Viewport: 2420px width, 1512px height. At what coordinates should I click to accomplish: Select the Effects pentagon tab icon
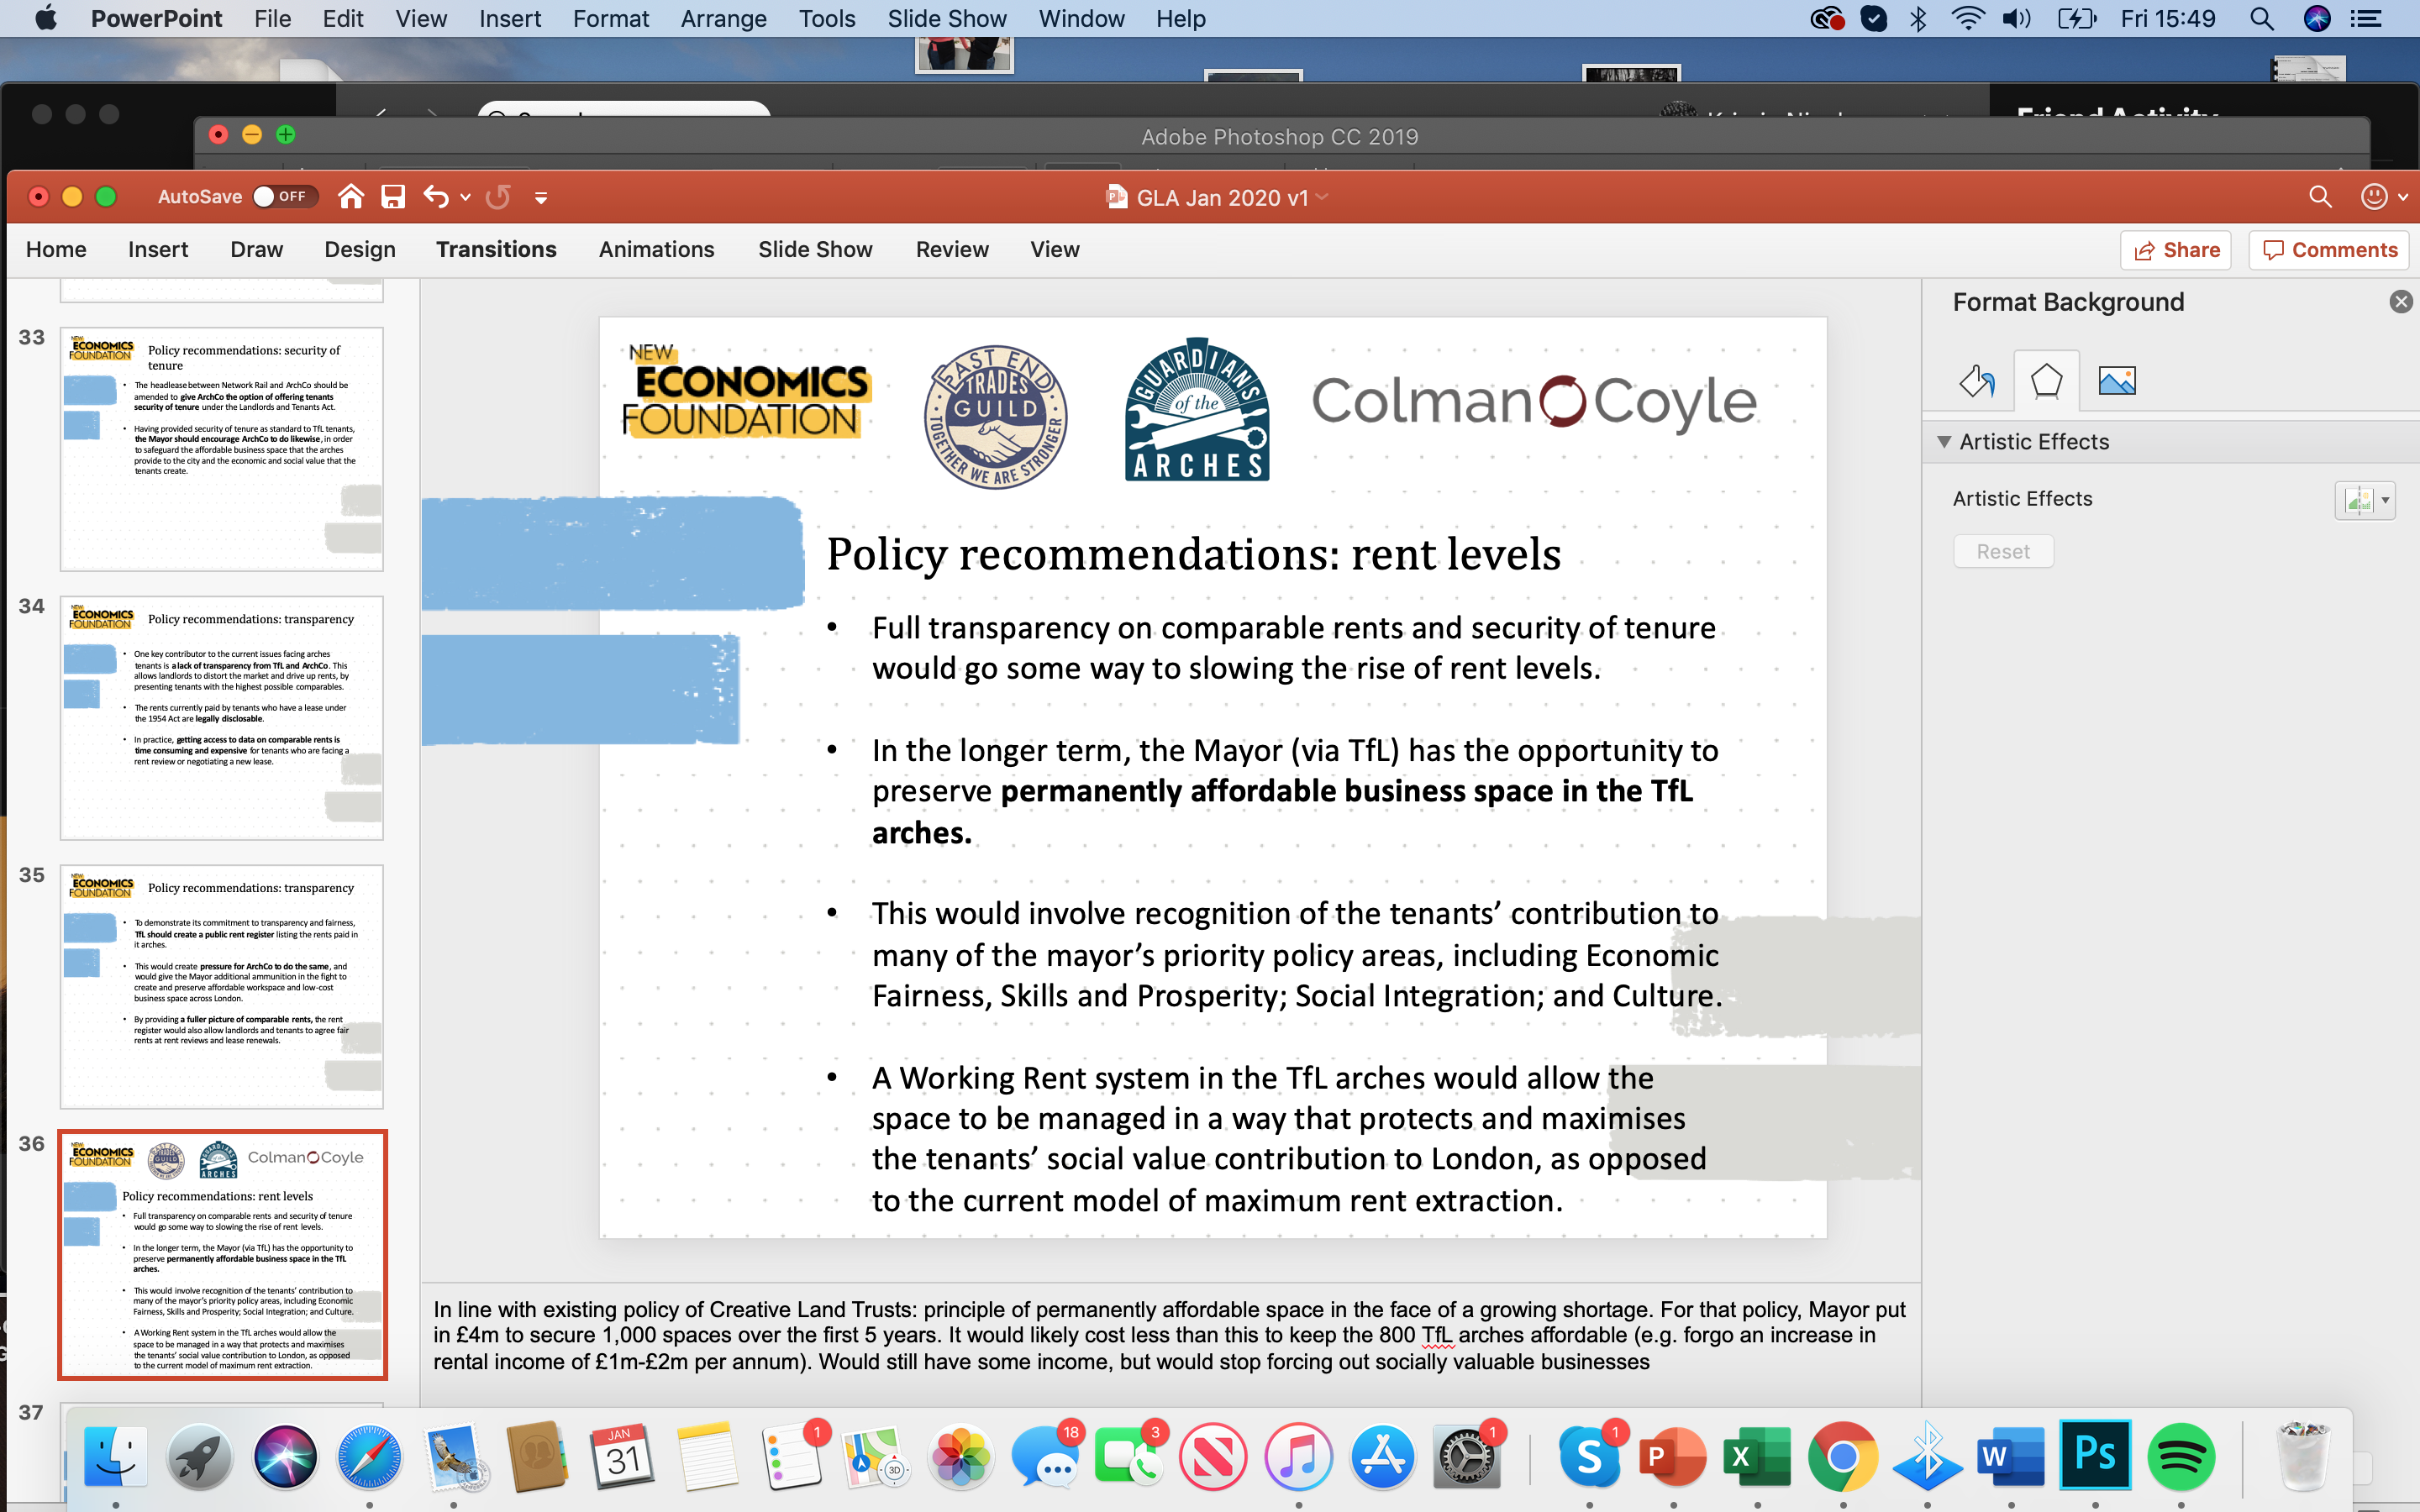coord(2046,381)
